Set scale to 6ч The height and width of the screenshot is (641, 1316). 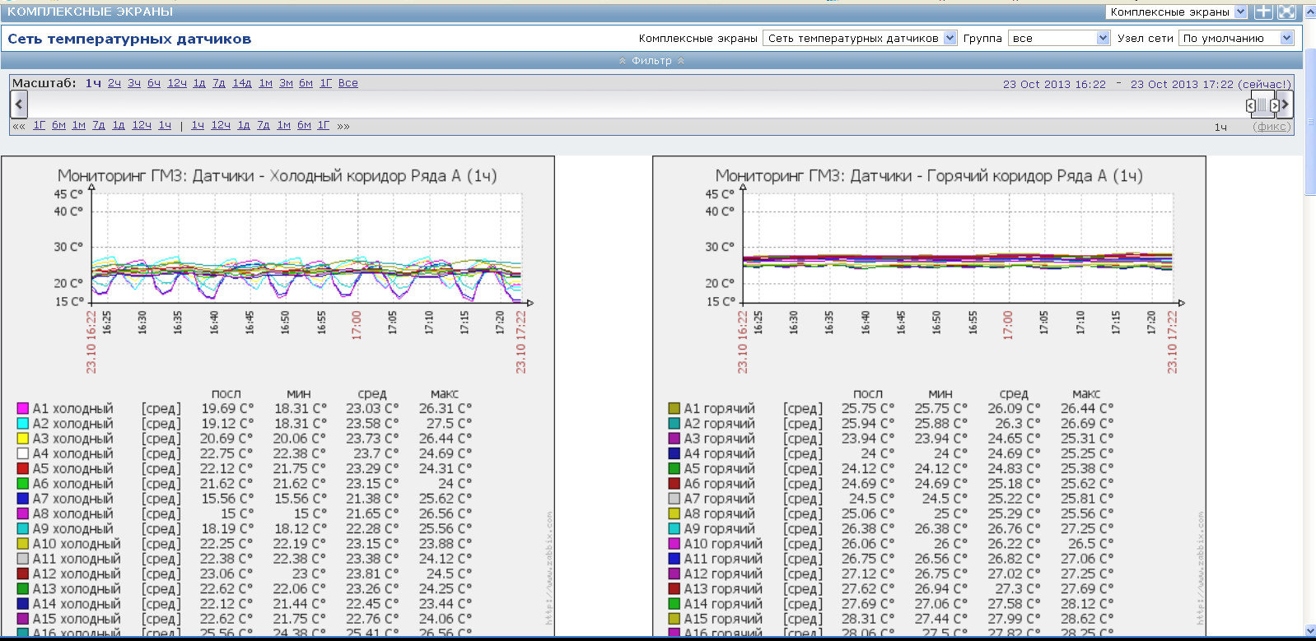click(x=154, y=83)
